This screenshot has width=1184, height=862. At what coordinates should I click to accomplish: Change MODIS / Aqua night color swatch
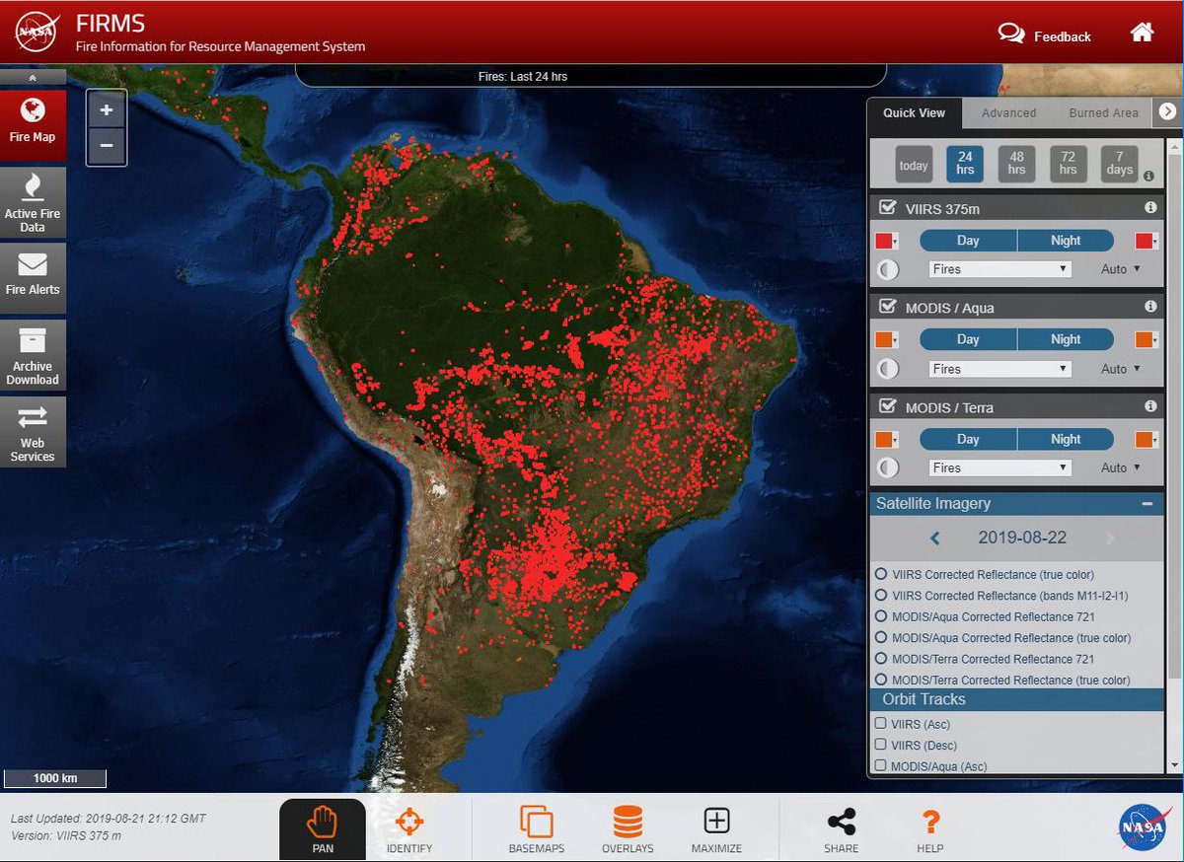click(x=1147, y=339)
